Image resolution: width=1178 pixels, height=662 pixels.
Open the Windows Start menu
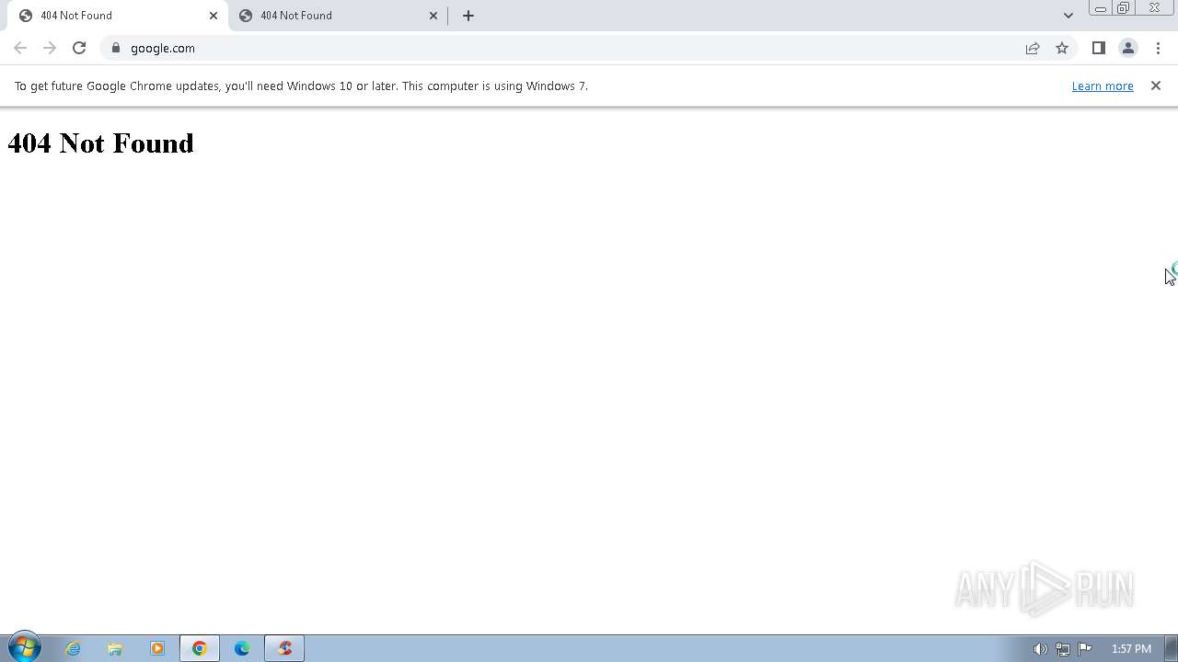click(x=24, y=648)
